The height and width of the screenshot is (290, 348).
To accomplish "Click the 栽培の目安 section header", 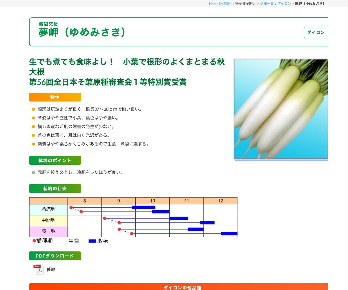I will 55,188.
